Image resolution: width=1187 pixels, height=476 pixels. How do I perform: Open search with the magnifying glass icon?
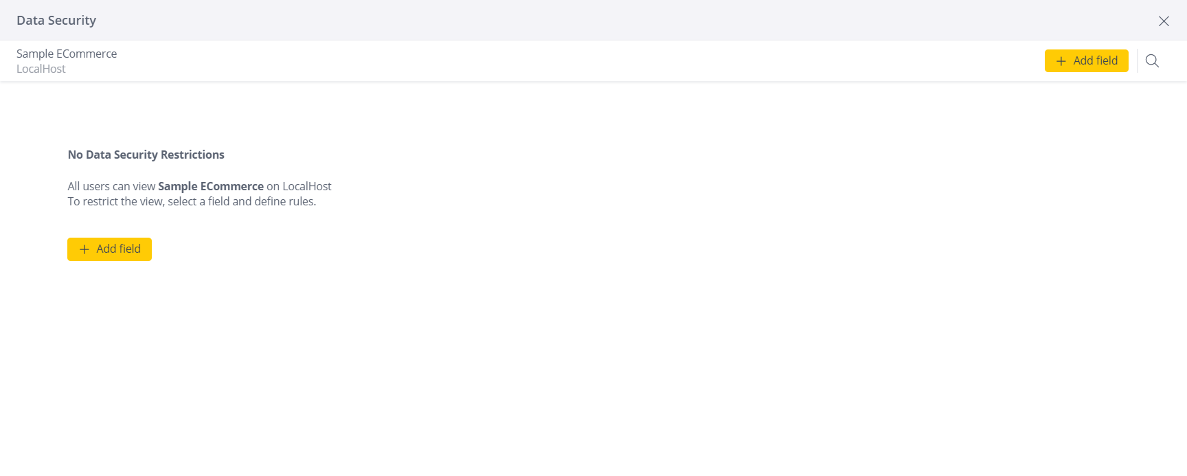(x=1152, y=61)
